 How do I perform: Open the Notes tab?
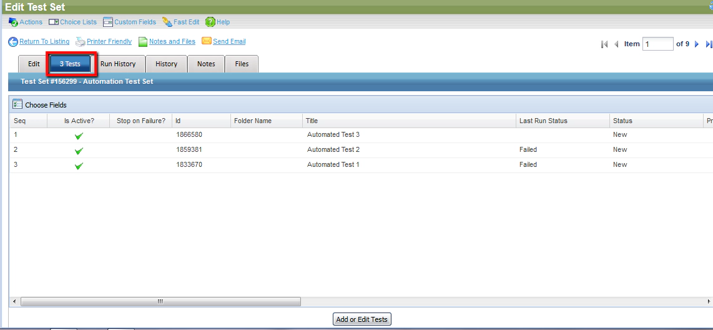click(x=206, y=64)
